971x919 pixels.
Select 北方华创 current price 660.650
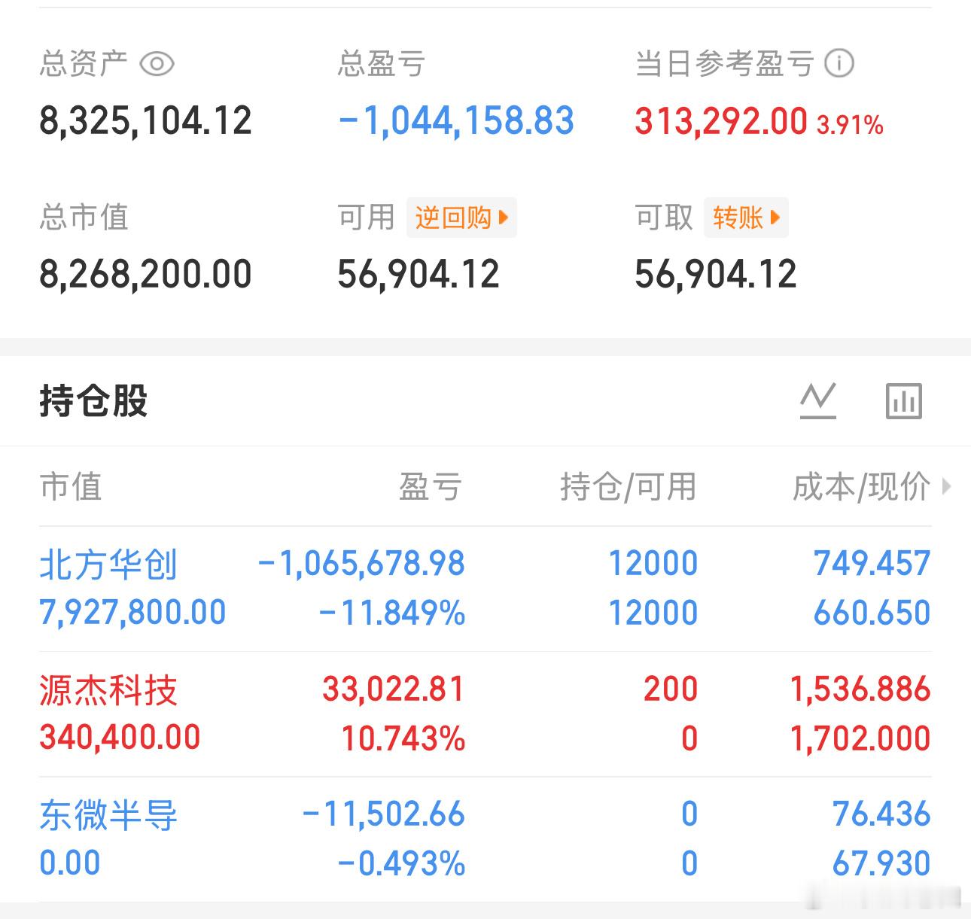click(x=872, y=613)
